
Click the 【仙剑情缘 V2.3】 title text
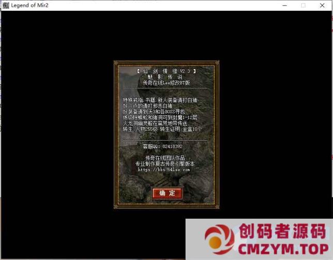pos(166,71)
